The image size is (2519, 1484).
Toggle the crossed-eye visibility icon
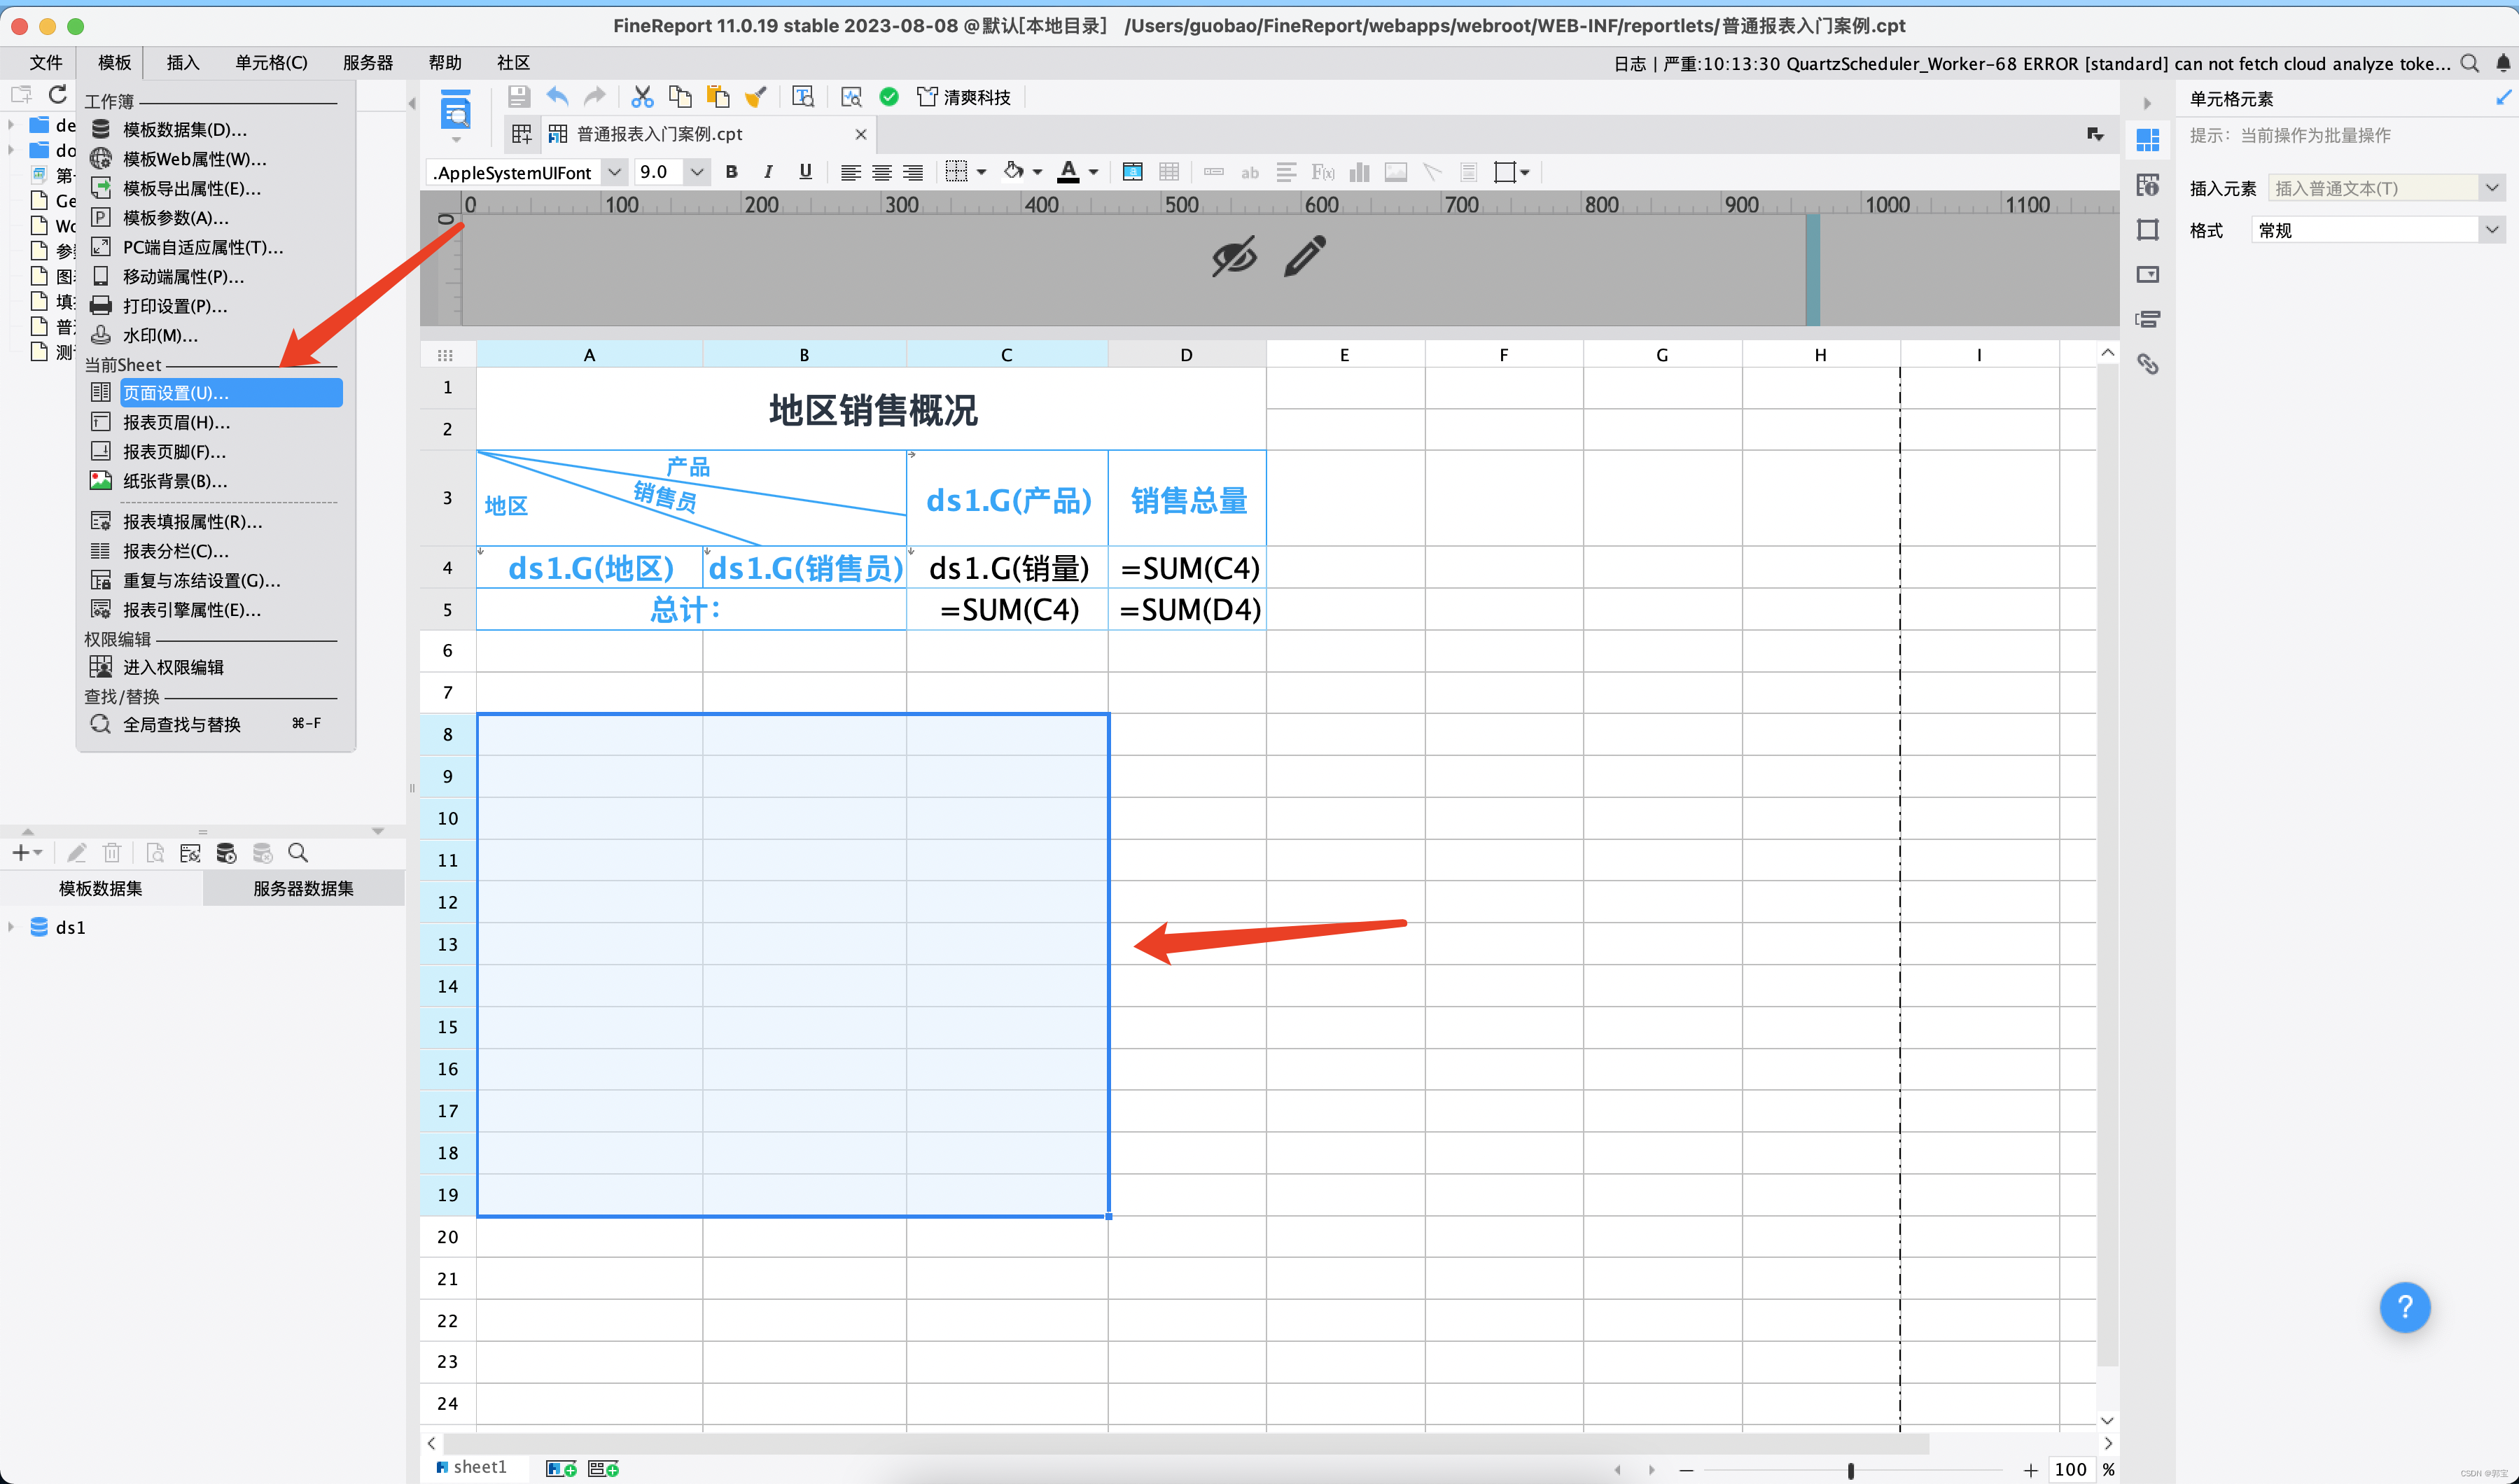coord(1234,256)
